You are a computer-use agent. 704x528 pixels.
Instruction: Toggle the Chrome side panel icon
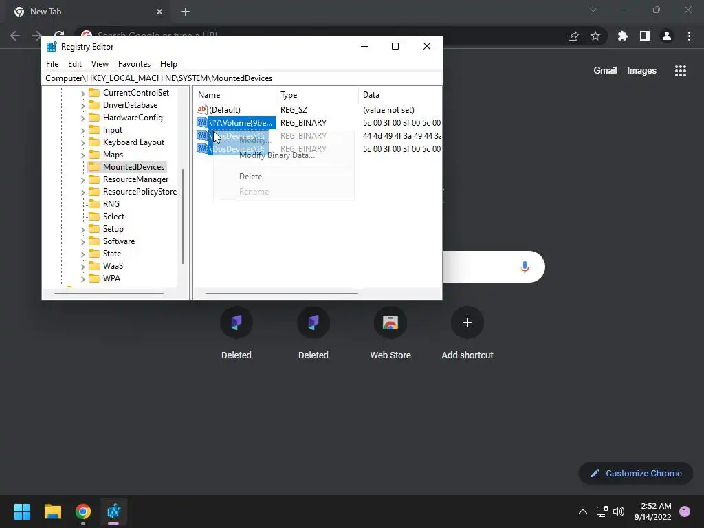click(x=645, y=36)
